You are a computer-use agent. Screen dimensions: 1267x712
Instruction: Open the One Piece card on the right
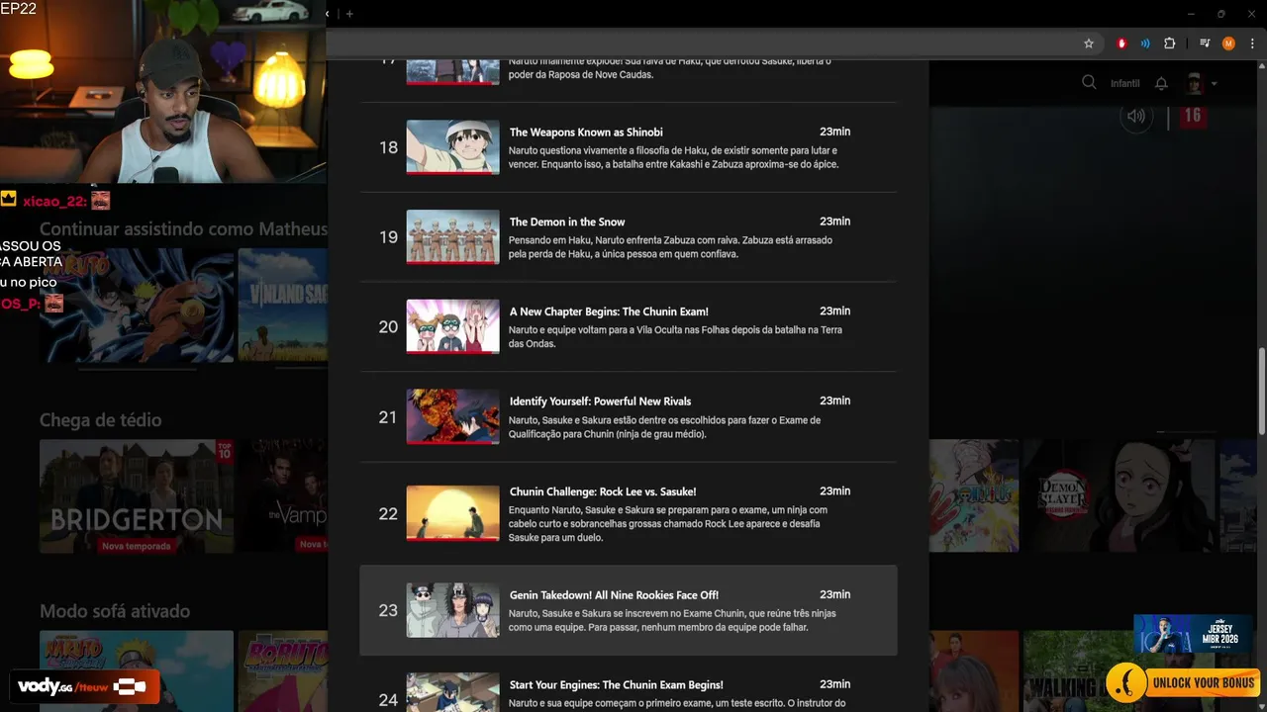974,495
